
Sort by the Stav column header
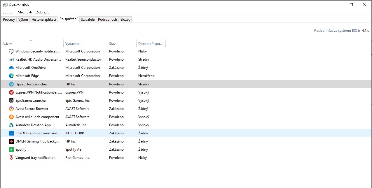tap(112, 44)
